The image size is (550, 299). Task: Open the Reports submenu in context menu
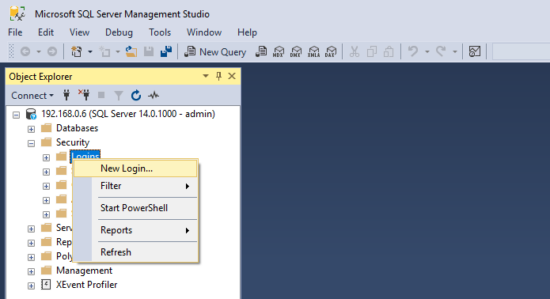tap(135, 230)
